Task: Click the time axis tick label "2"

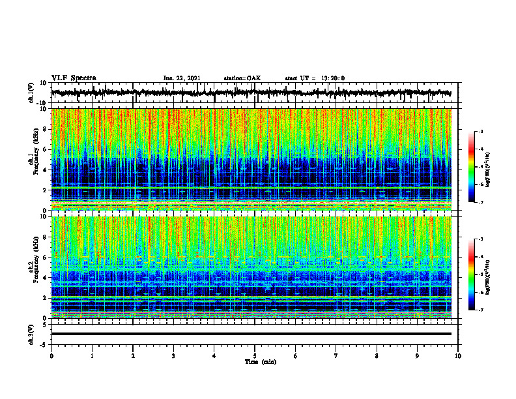Action: 133,356
